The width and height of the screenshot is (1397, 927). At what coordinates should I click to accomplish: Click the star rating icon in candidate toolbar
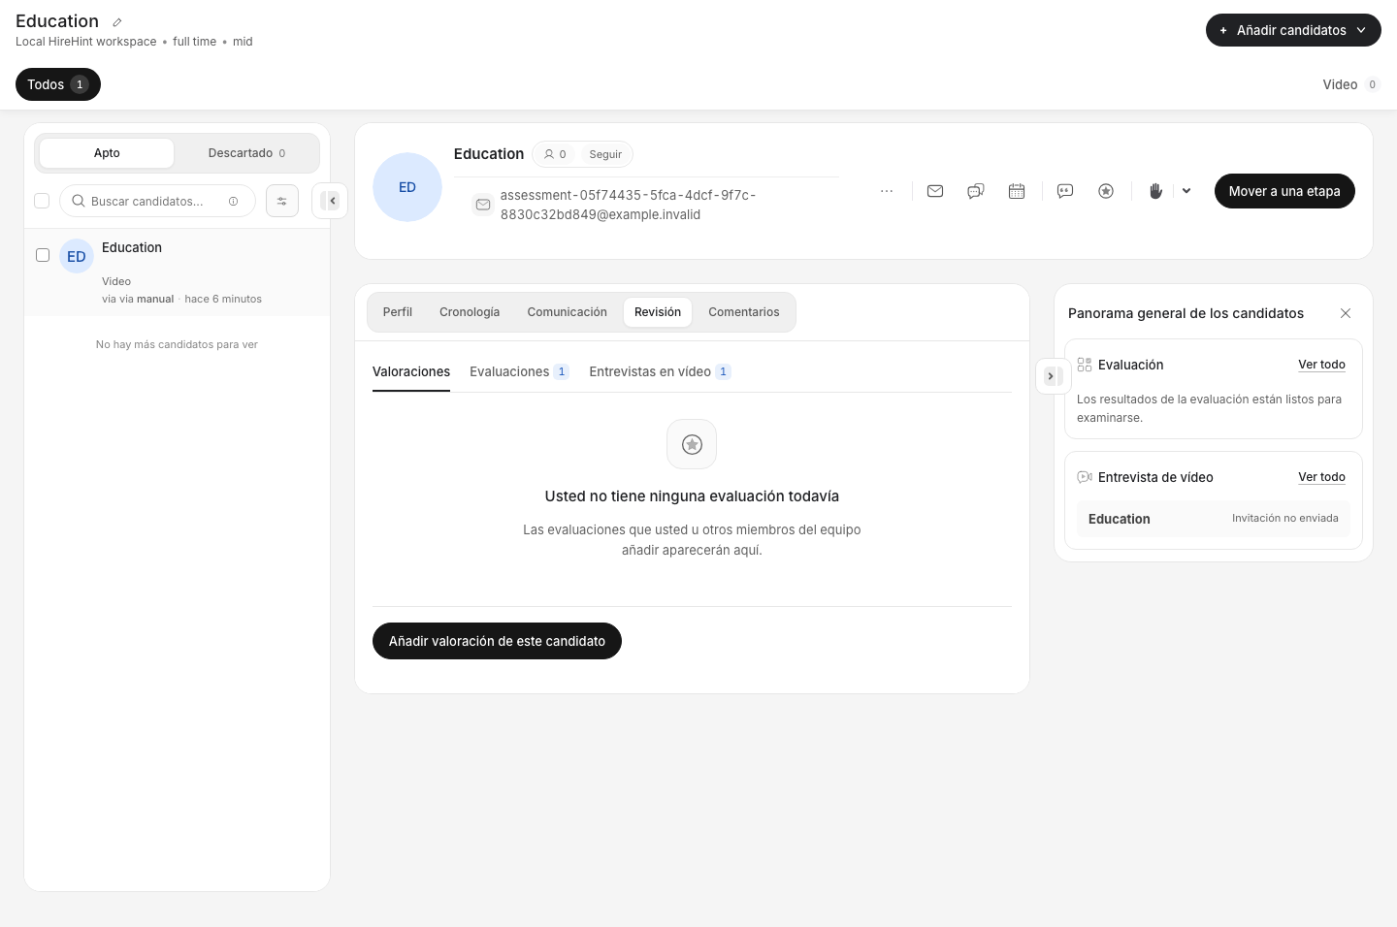(1106, 191)
